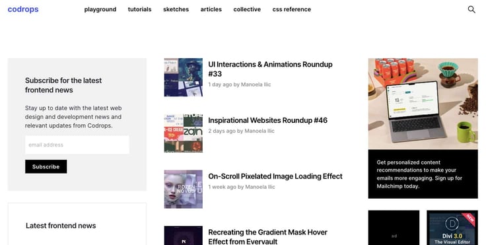Screen dimensions: 486x245
Task: Open the articles menu item
Action: coord(211,9)
